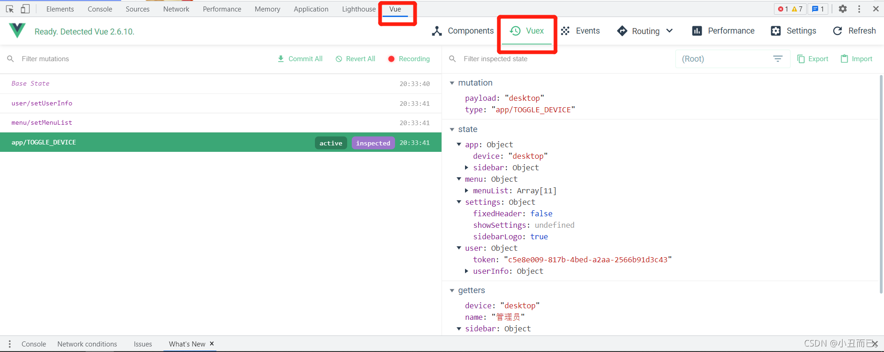Select the Base State row
The image size is (884, 352).
[221, 84]
